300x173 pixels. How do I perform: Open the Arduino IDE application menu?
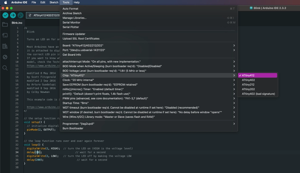tap(19, 2)
